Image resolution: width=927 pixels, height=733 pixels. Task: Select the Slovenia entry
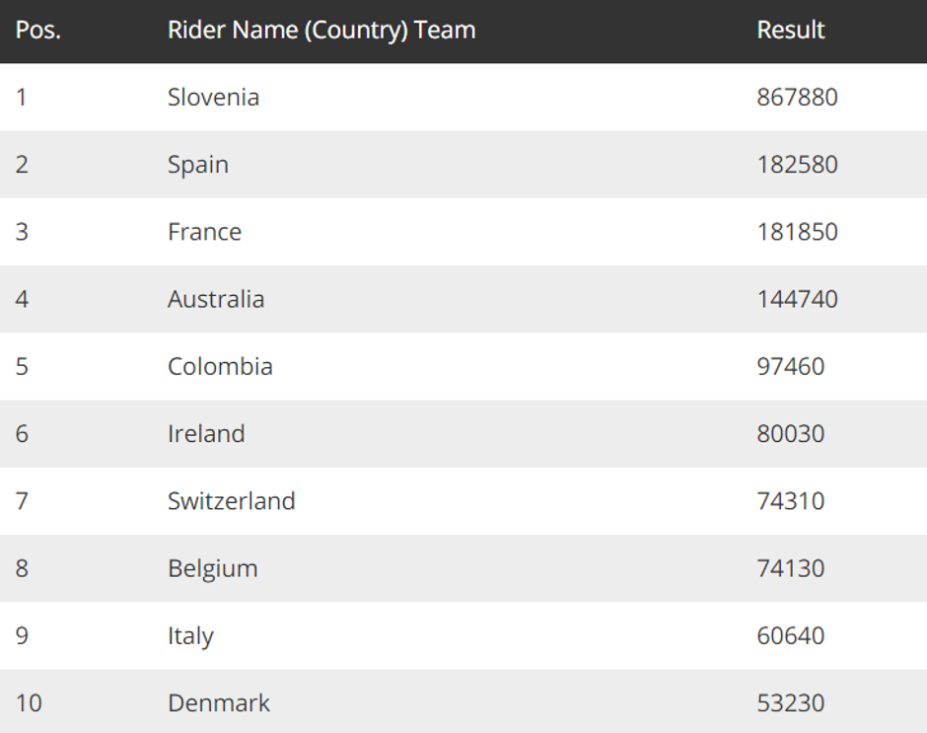click(x=213, y=98)
